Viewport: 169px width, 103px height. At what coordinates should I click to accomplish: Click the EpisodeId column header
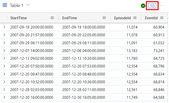tap(122, 18)
